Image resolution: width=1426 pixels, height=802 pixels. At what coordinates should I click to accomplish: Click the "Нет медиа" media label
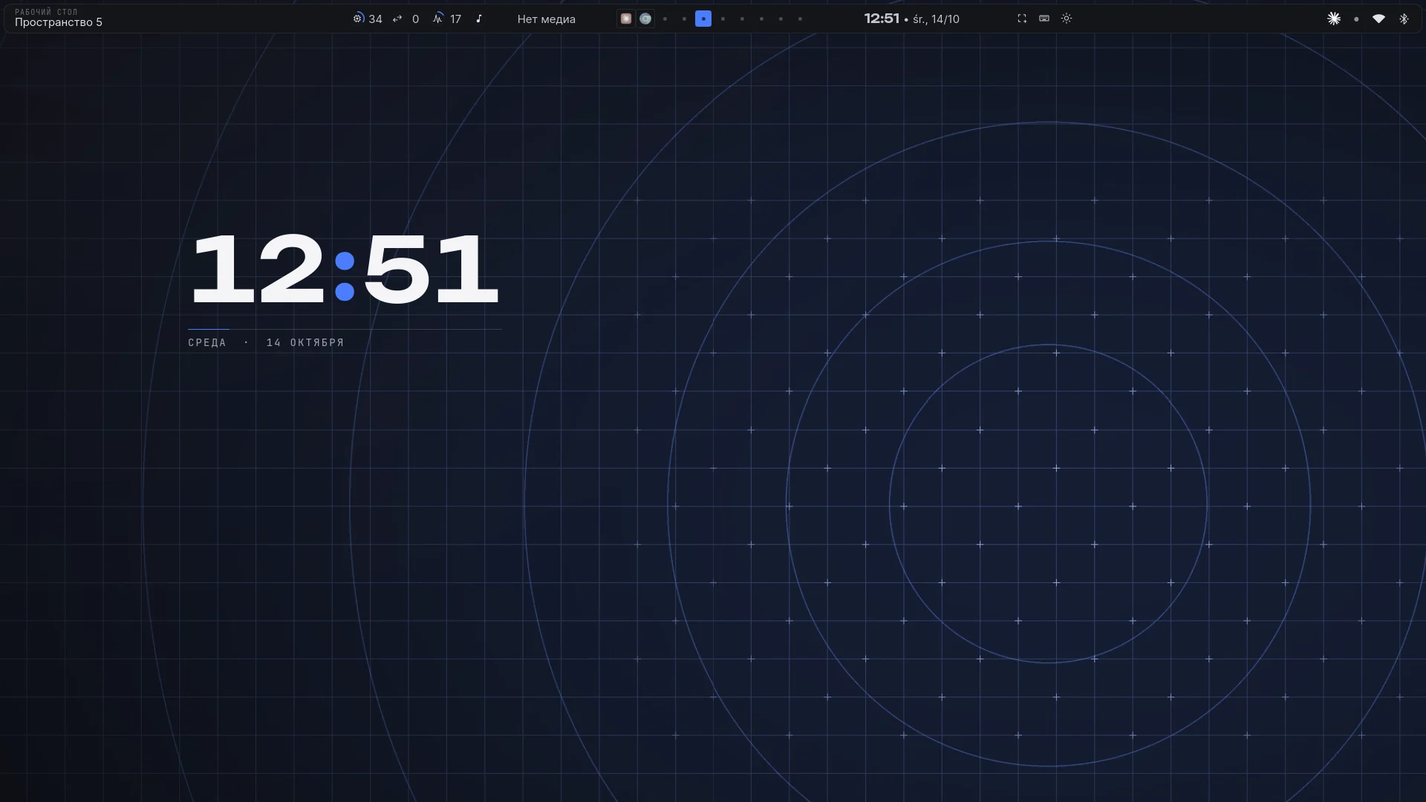click(547, 19)
